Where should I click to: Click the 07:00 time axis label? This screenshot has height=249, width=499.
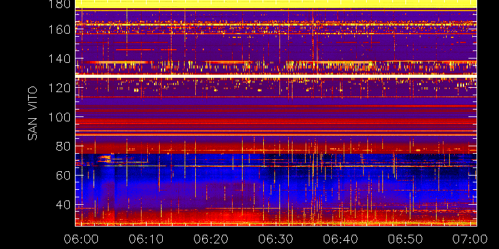click(x=470, y=239)
